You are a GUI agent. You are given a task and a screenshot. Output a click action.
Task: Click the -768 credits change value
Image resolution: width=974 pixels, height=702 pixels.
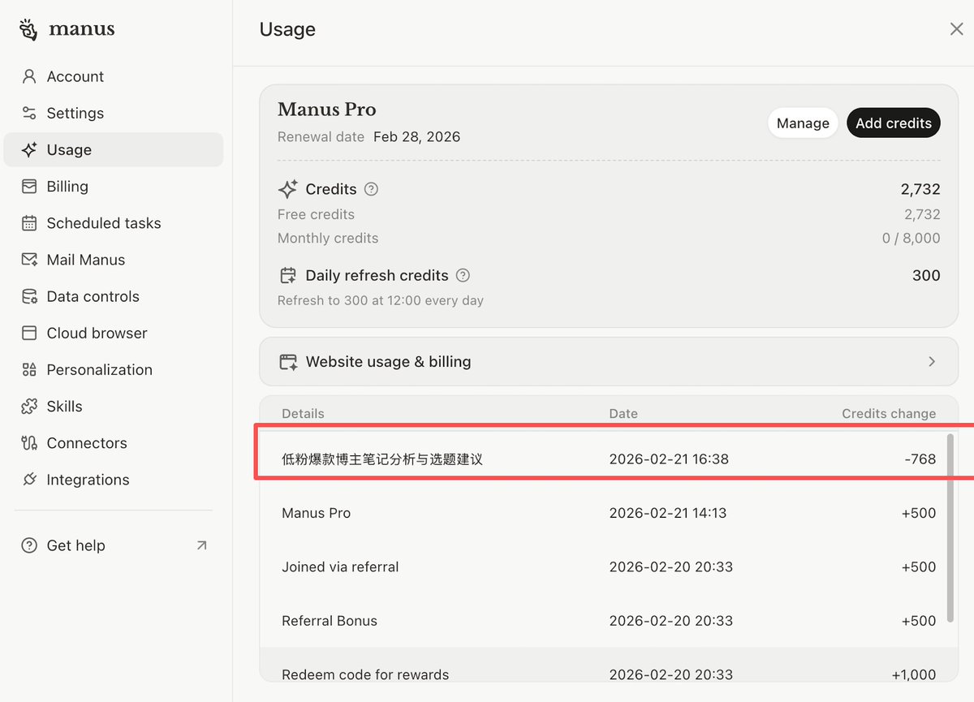(920, 459)
